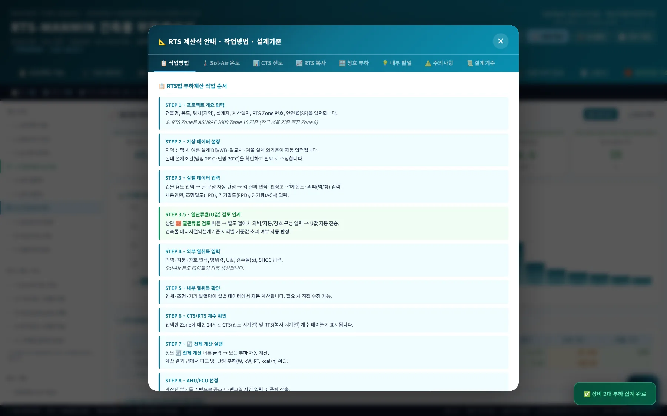Screen dimensions: 667x416
Task: Click the refresh icon in STEP 7 heading
Action: pyautogui.click(x=189, y=344)
